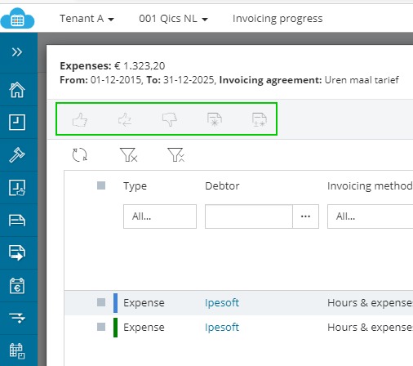Expand the sidebar with double chevron

point(17,52)
